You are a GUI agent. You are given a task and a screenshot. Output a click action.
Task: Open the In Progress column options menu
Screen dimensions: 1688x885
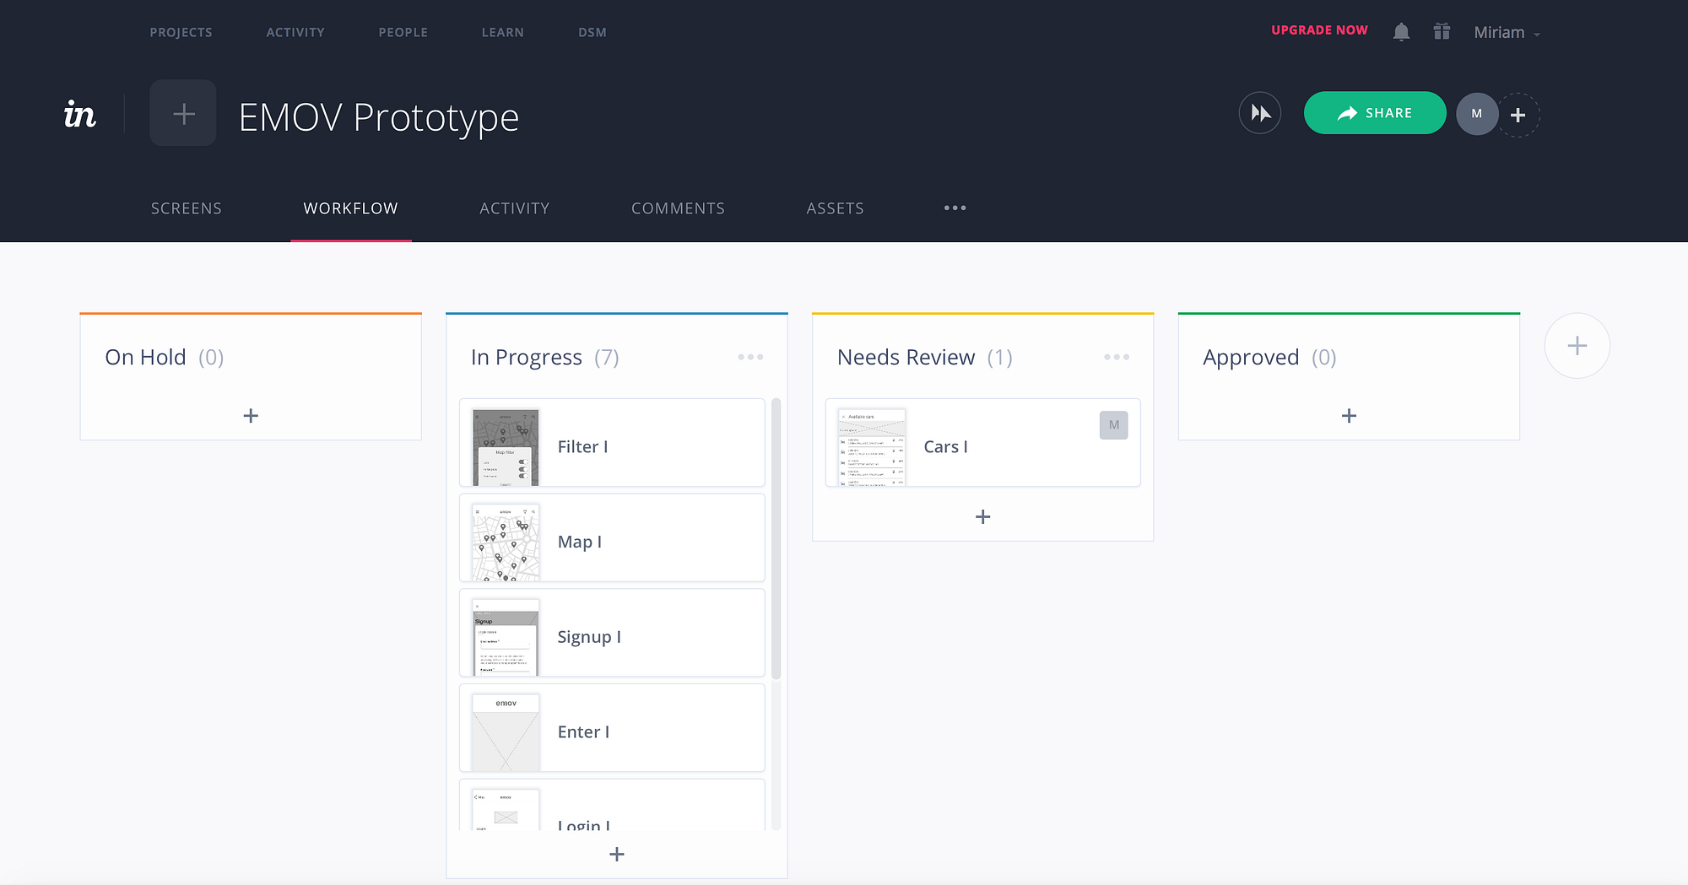(750, 357)
